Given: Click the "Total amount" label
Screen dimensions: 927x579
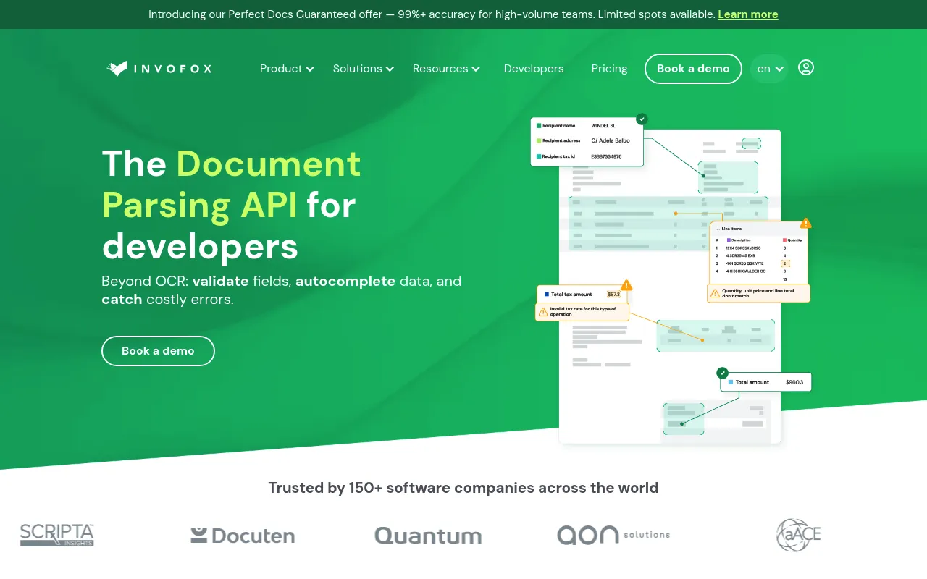Looking at the screenshot, I should (752, 382).
